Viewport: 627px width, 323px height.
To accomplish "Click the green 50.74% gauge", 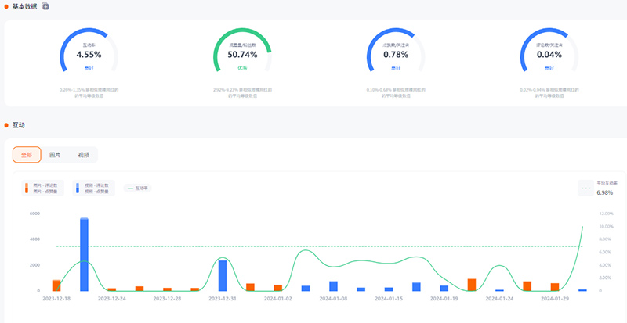I will (x=242, y=55).
